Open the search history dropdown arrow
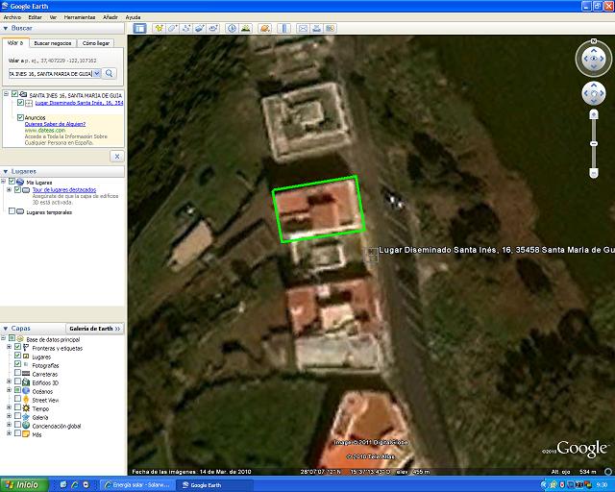The image size is (615, 492). point(96,73)
